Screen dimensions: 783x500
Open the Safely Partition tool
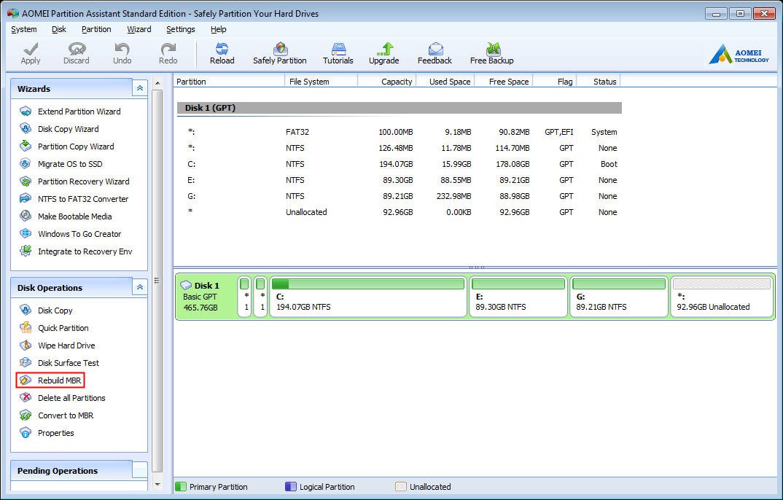point(280,53)
